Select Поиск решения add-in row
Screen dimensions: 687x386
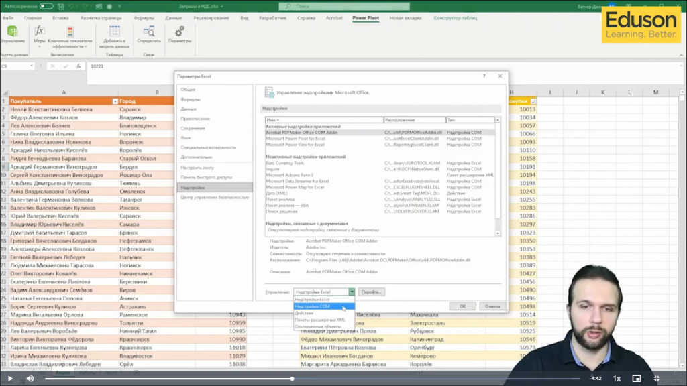coord(380,211)
